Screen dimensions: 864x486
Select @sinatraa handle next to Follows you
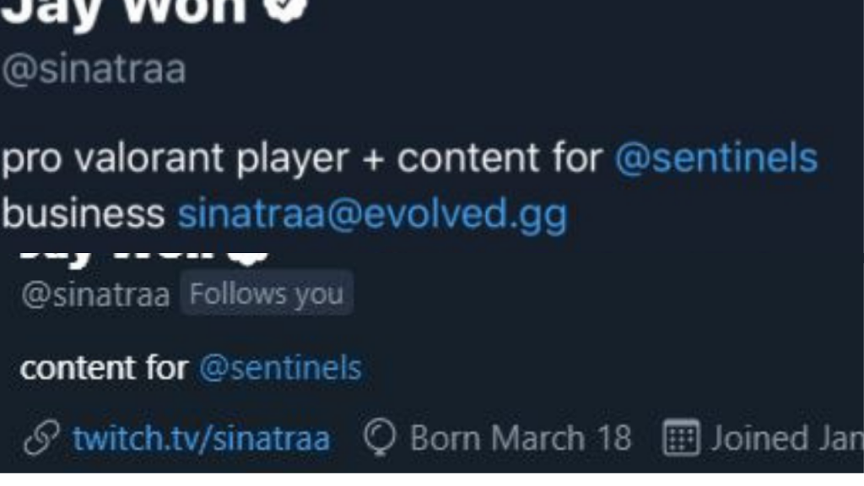pos(95,294)
